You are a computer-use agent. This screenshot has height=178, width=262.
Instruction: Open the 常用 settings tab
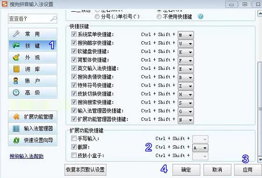pyautogui.click(x=33, y=34)
